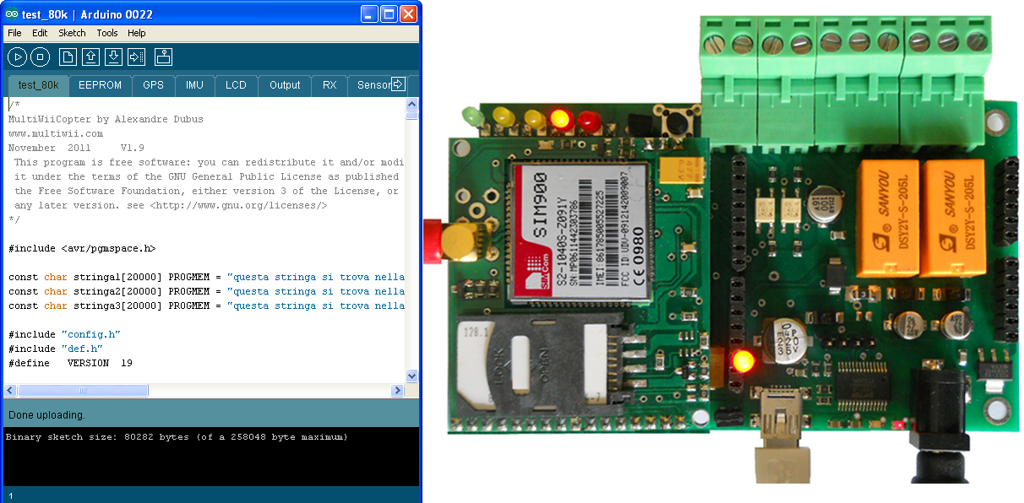Image resolution: width=1024 pixels, height=503 pixels.
Task: Create a new sketch via New icon
Action: pyautogui.click(x=67, y=57)
